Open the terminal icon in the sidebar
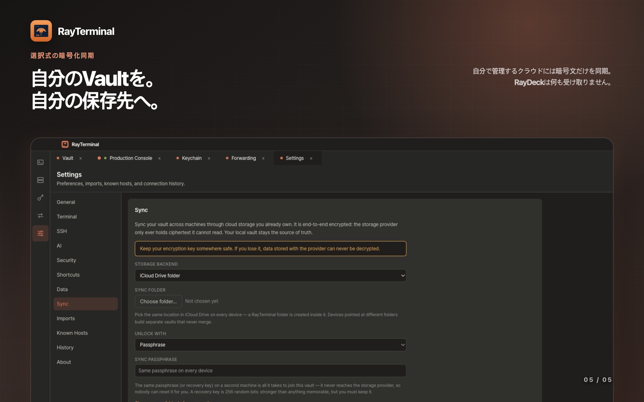Image resolution: width=644 pixels, height=402 pixels. [x=40, y=162]
